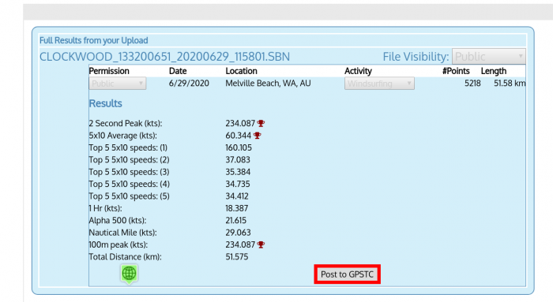The width and height of the screenshot is (553, 302).
Task: Click the points value 5218
Action: pyautogui.click(x=472, y=84)
